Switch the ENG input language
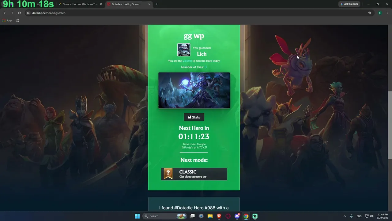Image resolution: width=392 pixels, height=221 pixels. tap(359, 216)
